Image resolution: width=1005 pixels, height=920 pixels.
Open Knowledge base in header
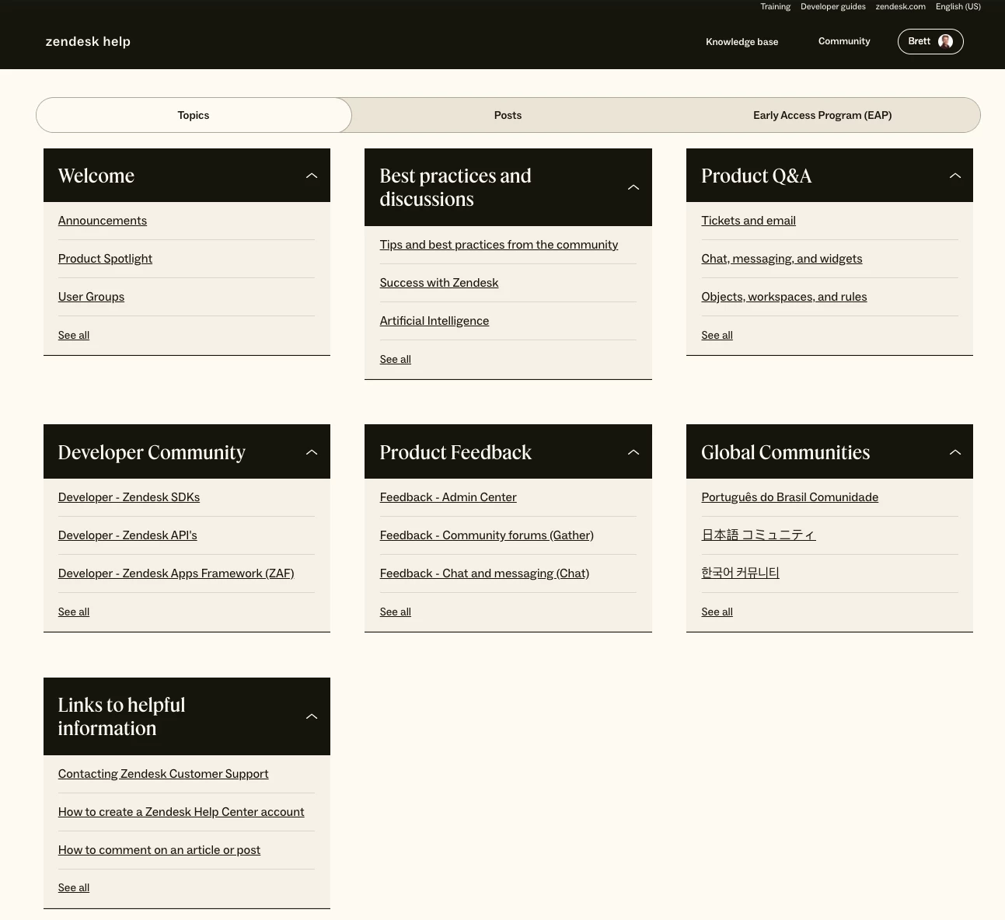pos(742,42)
